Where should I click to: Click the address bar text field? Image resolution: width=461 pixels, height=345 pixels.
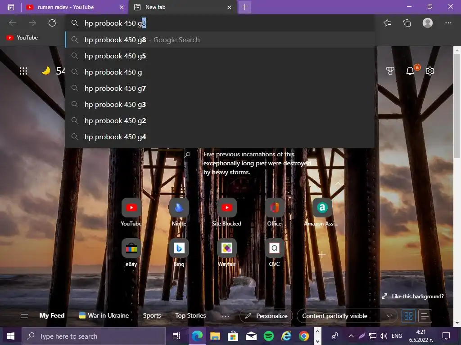click(x=220, y=23)
